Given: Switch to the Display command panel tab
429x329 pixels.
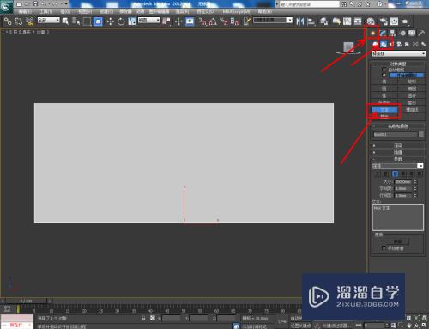Looking at the screenshot, I should pos(412,34).
